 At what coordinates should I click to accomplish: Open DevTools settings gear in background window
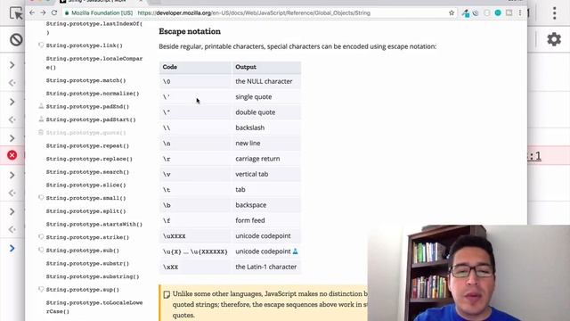554,39
